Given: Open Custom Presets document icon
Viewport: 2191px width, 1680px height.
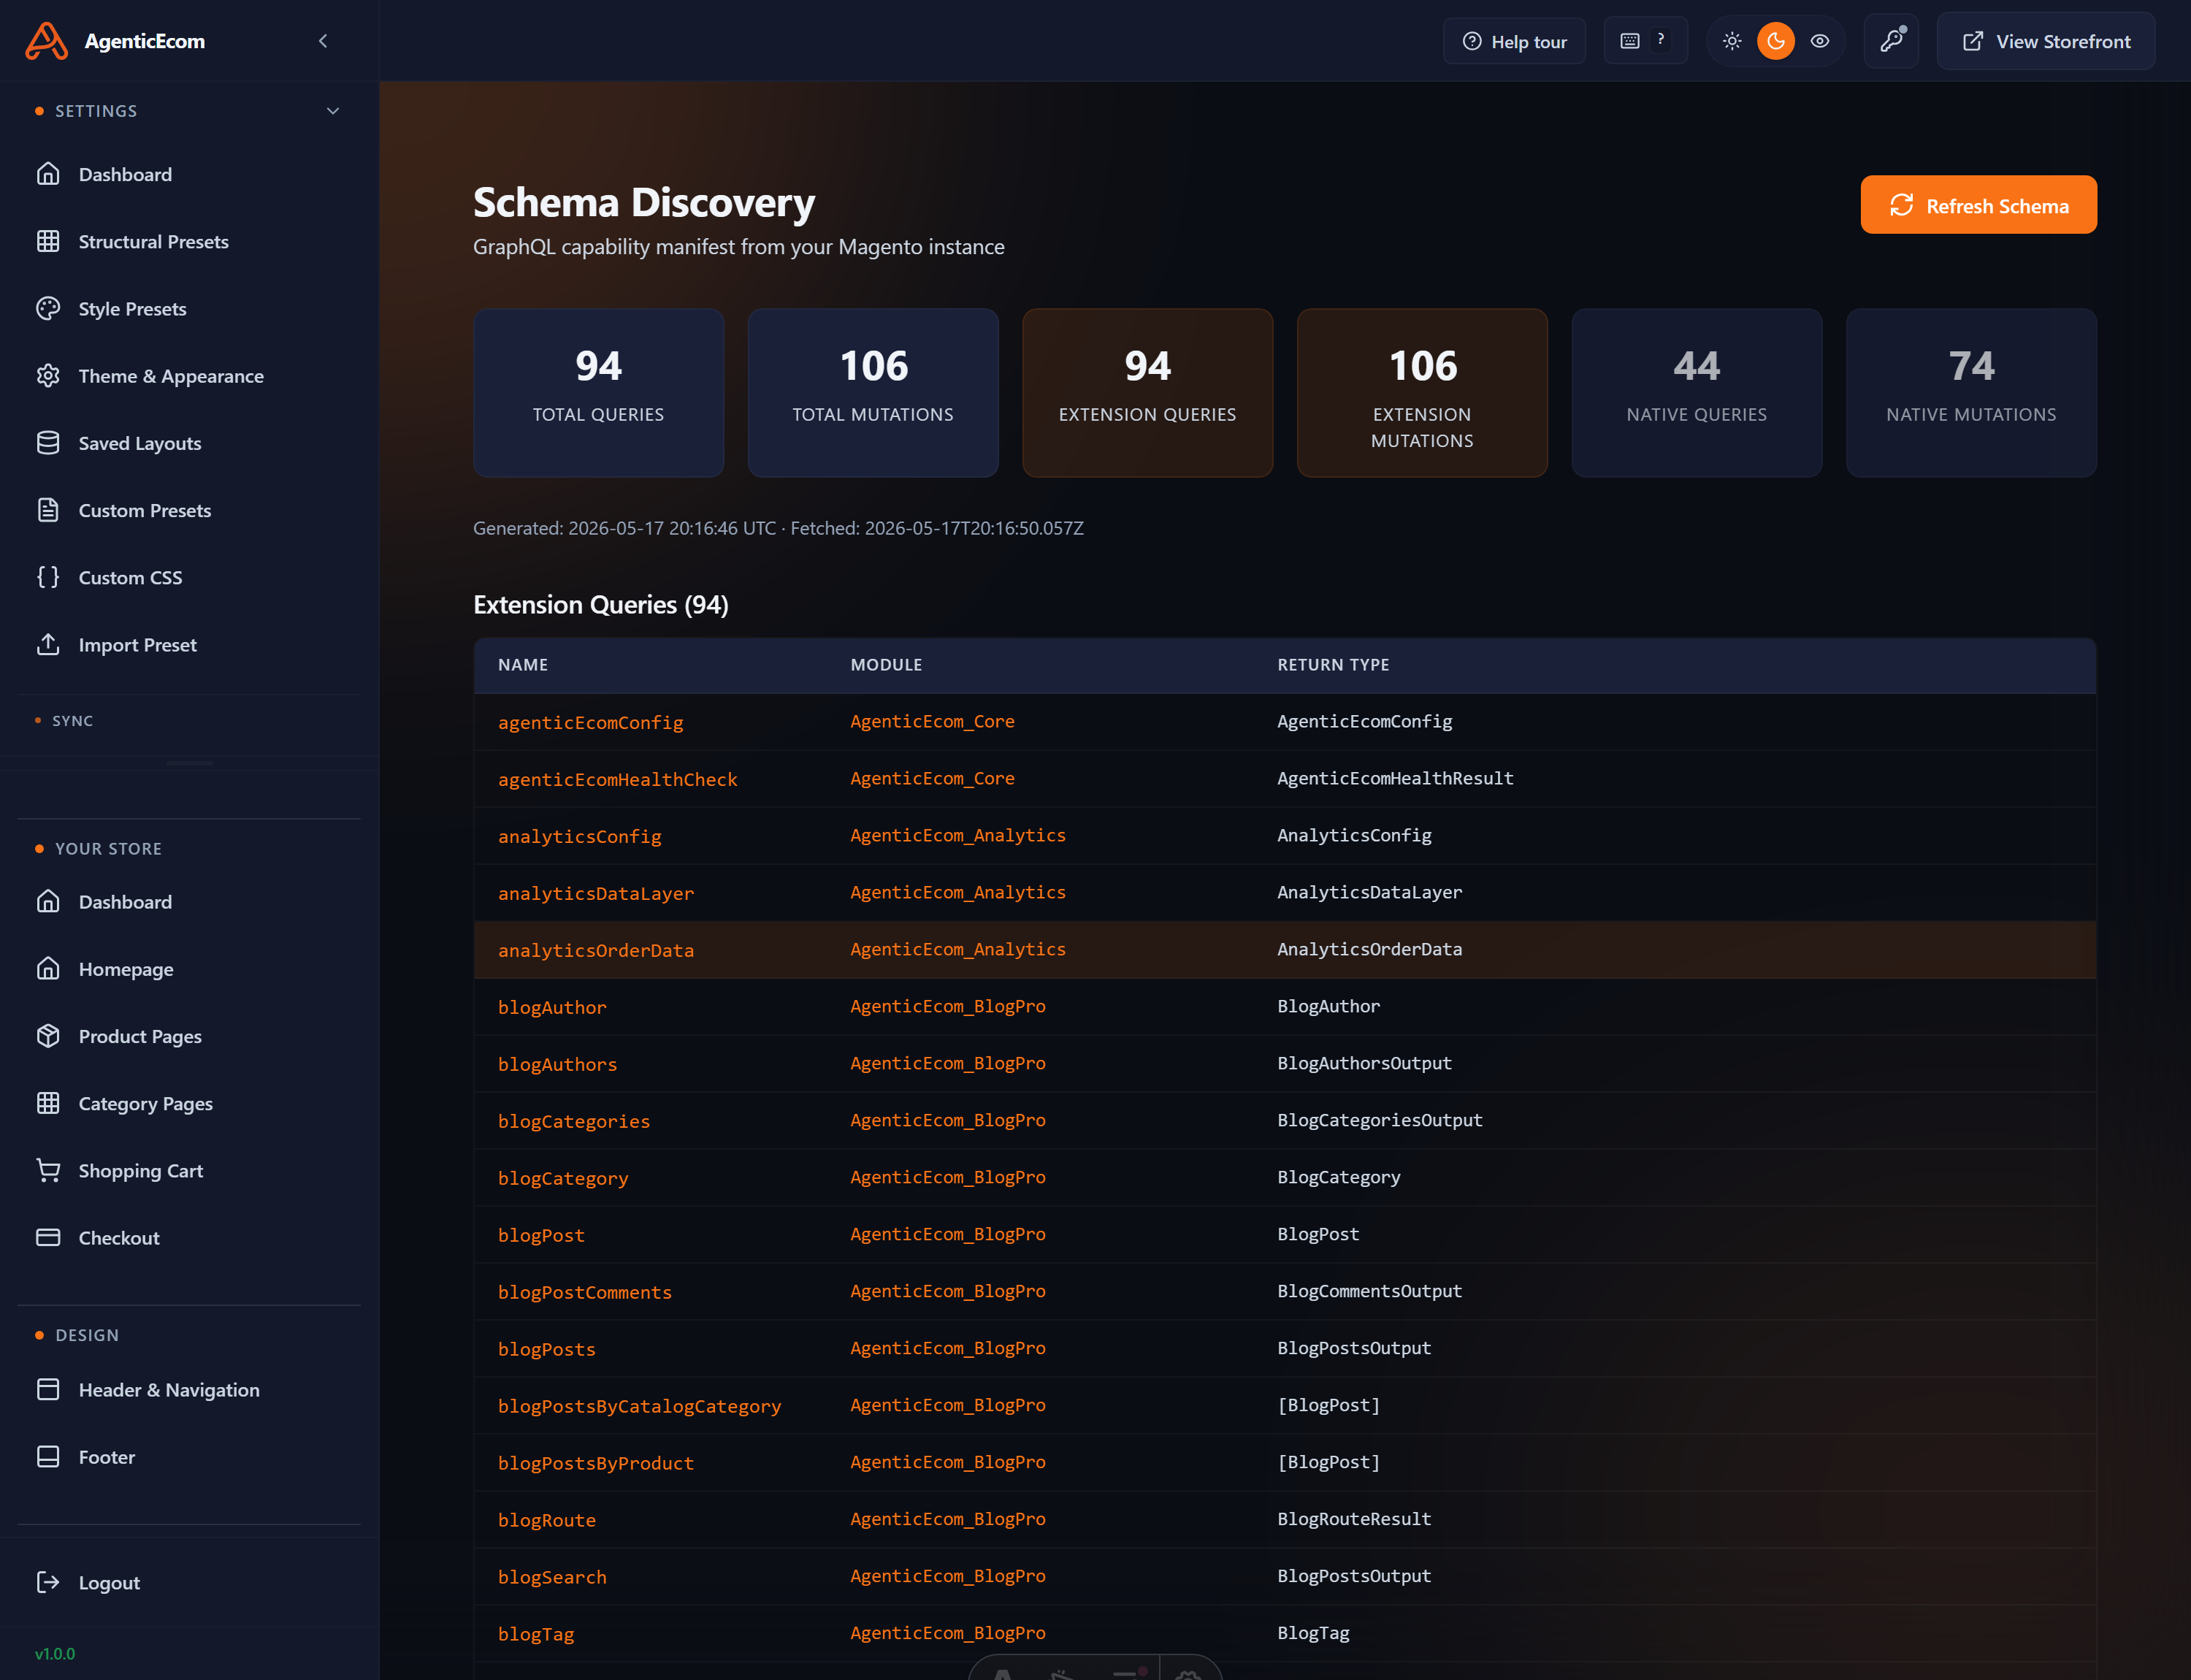Looking at the screenshot, I should [x=48, y=510].
